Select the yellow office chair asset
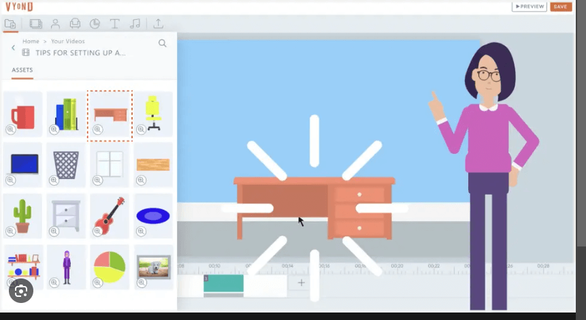The image size is (586, 320). 153,112
